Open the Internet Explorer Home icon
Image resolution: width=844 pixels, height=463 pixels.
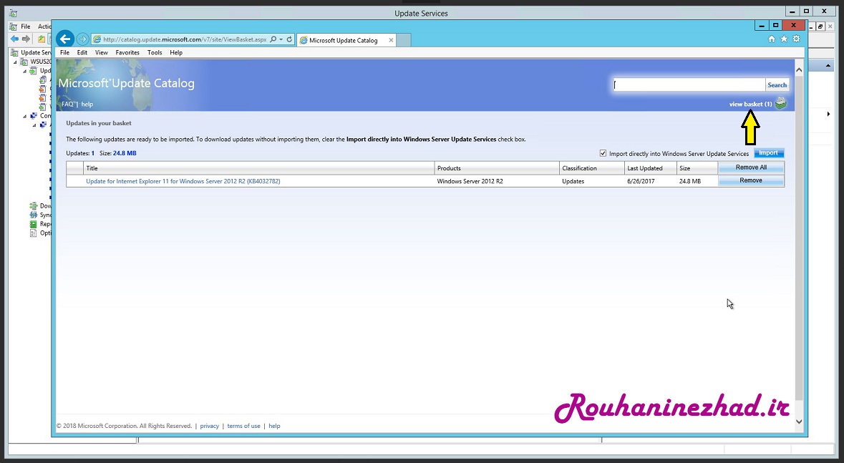point(771,39)
